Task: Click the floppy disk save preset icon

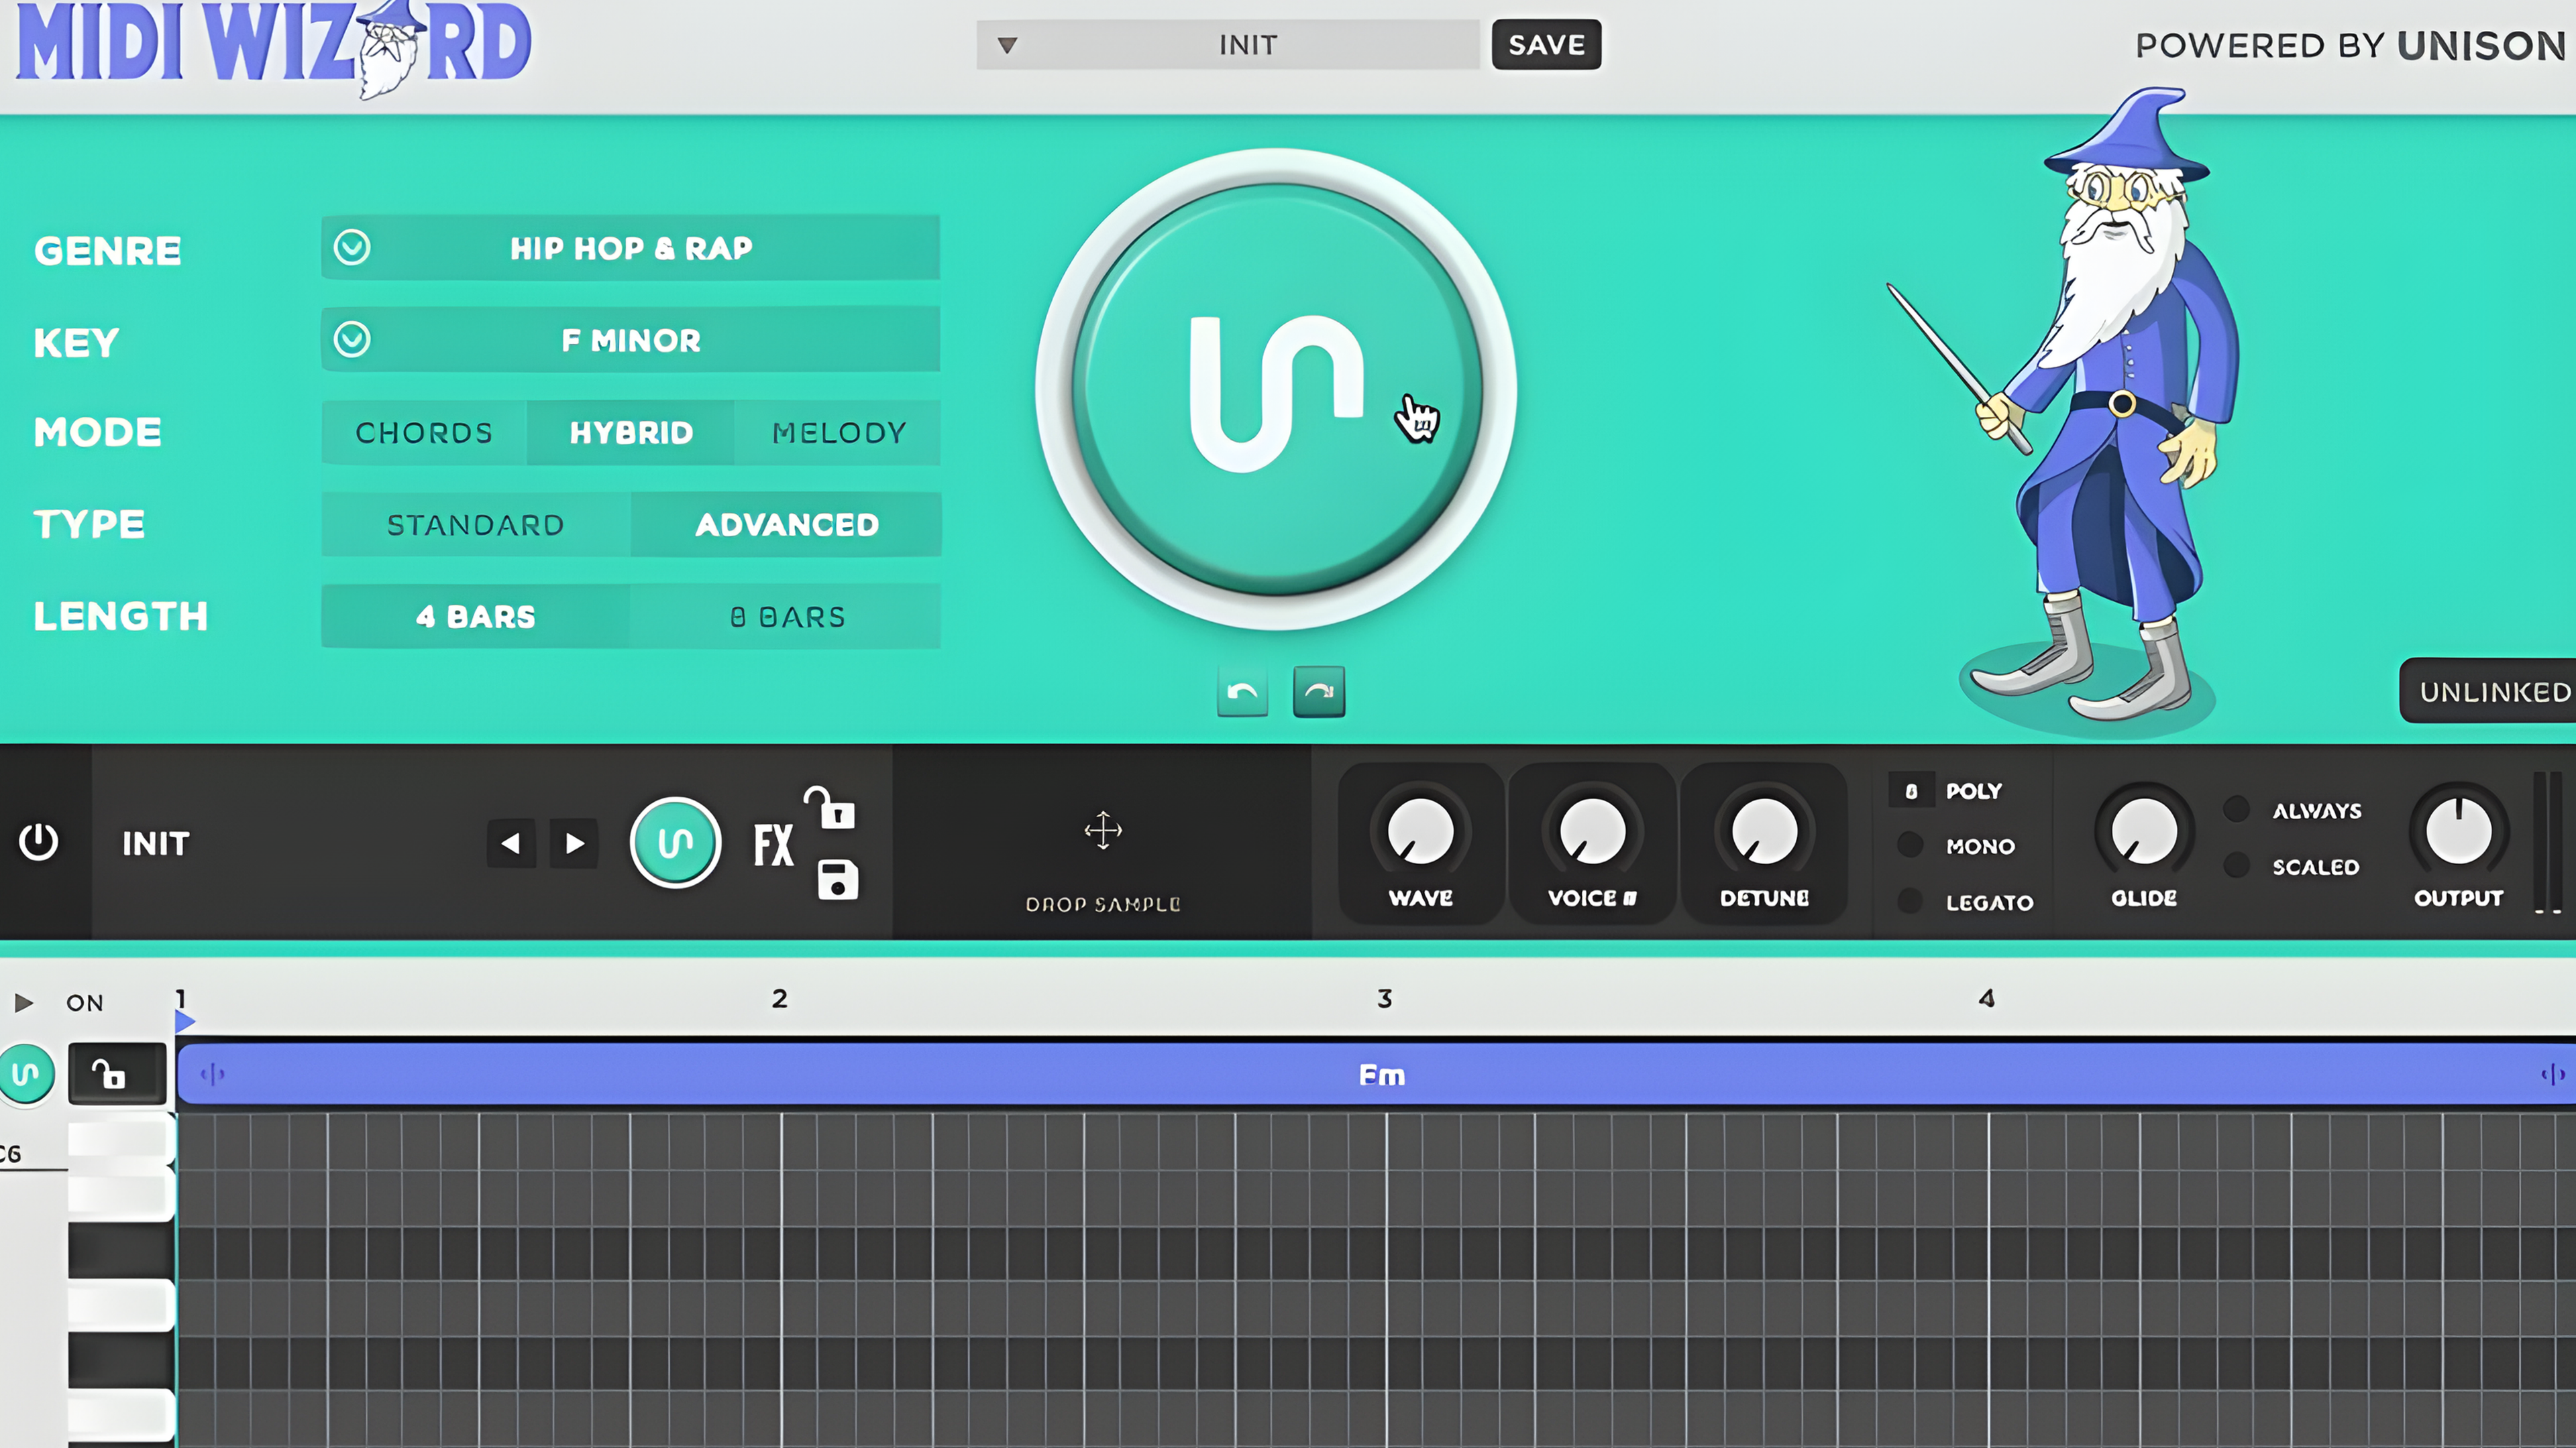Action: point(838,880)
